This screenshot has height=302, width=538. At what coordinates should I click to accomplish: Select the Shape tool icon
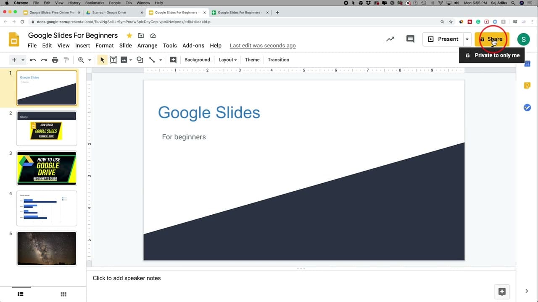(140, 60)
